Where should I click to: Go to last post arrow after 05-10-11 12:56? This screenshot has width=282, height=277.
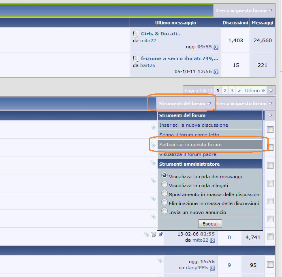click(x=216, y=72)
